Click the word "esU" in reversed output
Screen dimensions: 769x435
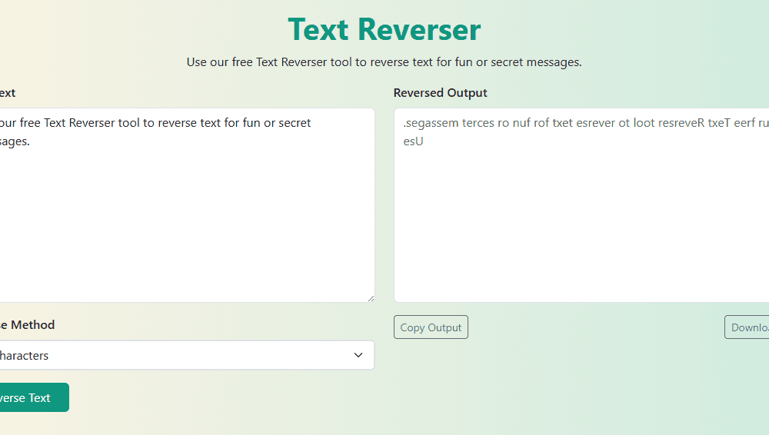click(413, 141)
